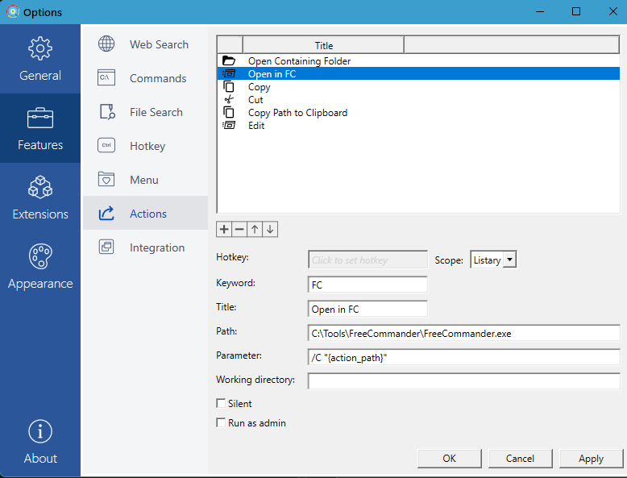Image resolution: width=627 pixels, height=478 pixels.
Task: Switch to the Hotkey settings page
Action: tap(147, 146)
